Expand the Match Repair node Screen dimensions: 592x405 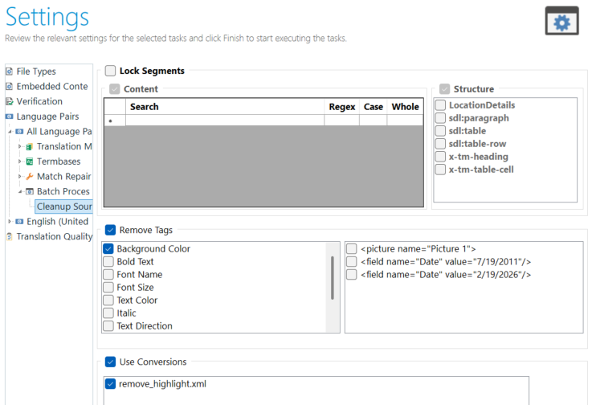tap(19, 177)
